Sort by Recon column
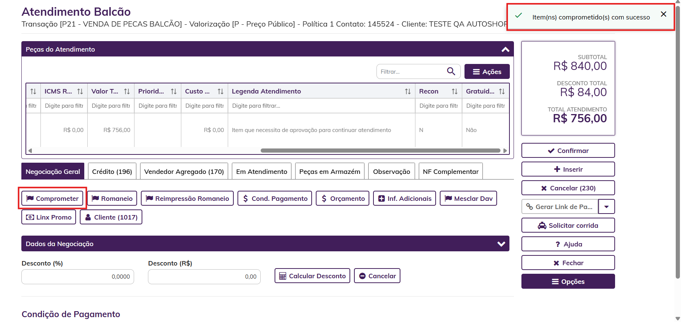The image size is (681, 322). tap(455, 91)
